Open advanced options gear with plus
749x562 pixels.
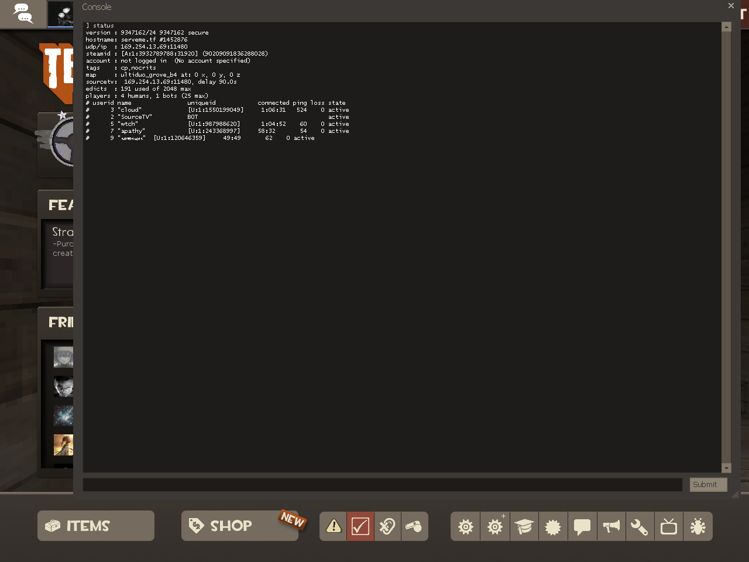[x=495, y=526]
